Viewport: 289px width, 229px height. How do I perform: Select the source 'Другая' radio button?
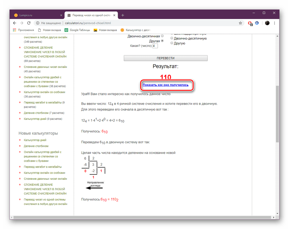162,41
